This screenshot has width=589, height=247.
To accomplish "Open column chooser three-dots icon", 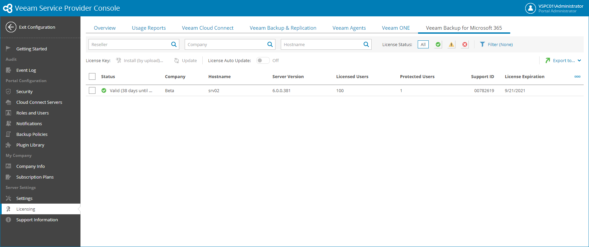I will click(577, 76).
